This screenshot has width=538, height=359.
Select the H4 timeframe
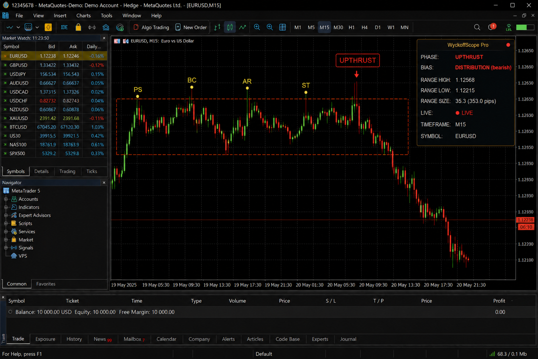pos(365,27)
